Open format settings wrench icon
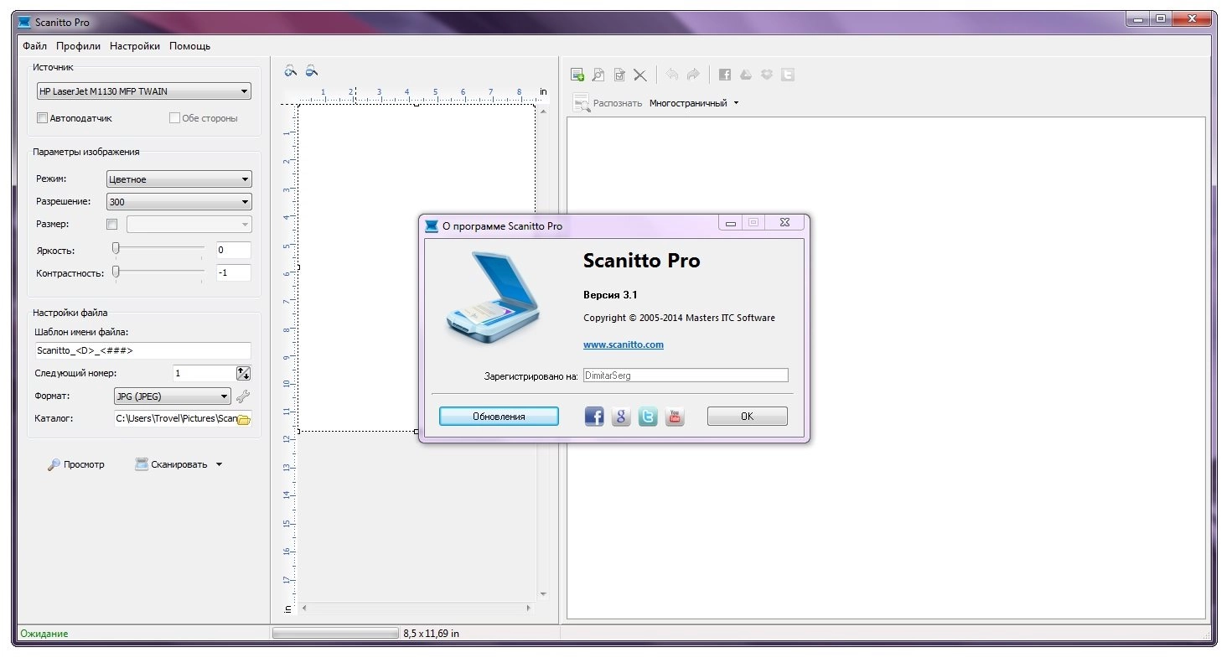The height and width of the screenshot is (663, 1232). (x=244, y=396)
